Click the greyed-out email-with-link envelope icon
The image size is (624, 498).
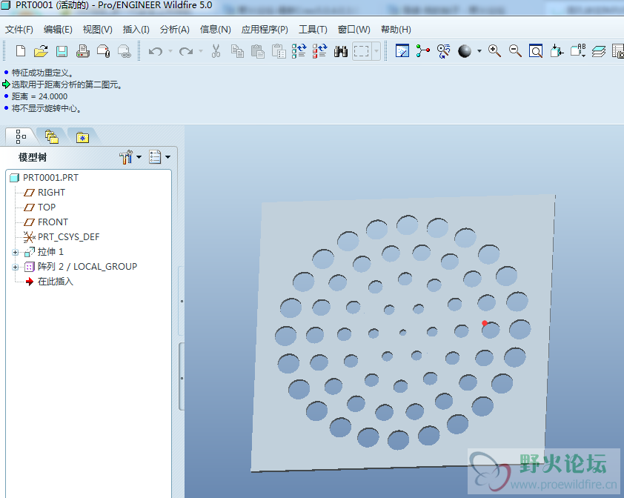125,51
